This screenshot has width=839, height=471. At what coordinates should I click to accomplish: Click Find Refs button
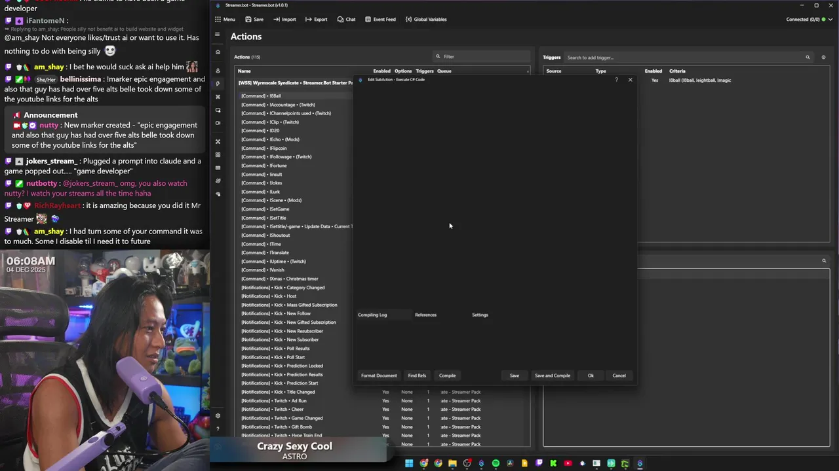(x=417, y=375)
